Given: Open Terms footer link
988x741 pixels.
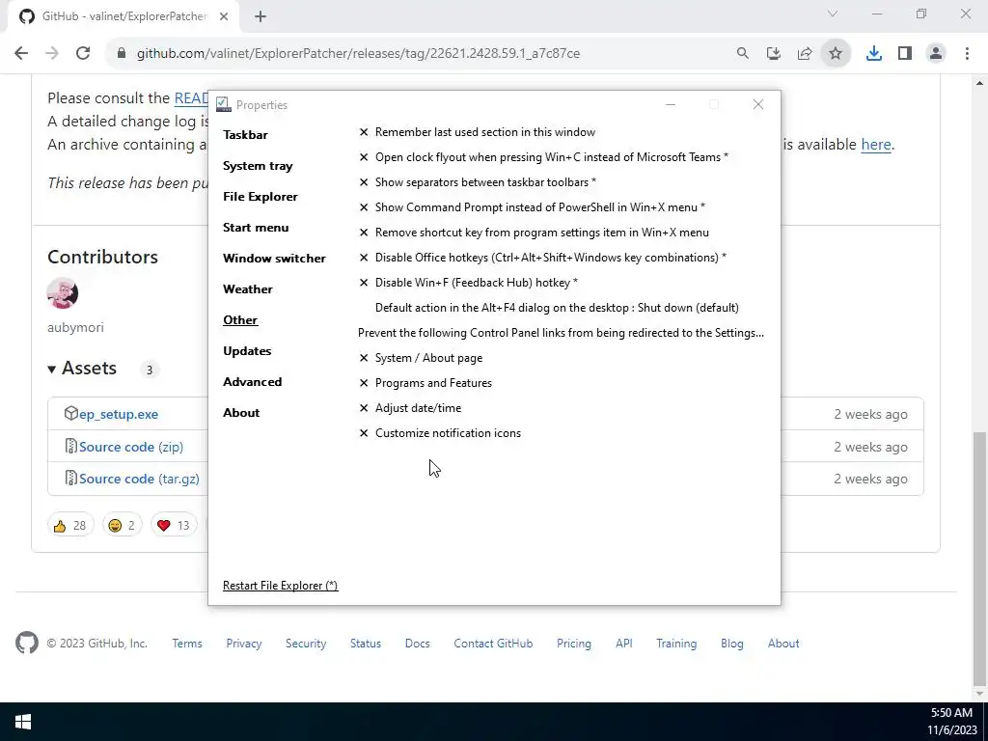Looking at the screenshot, I should coord(187,644).
